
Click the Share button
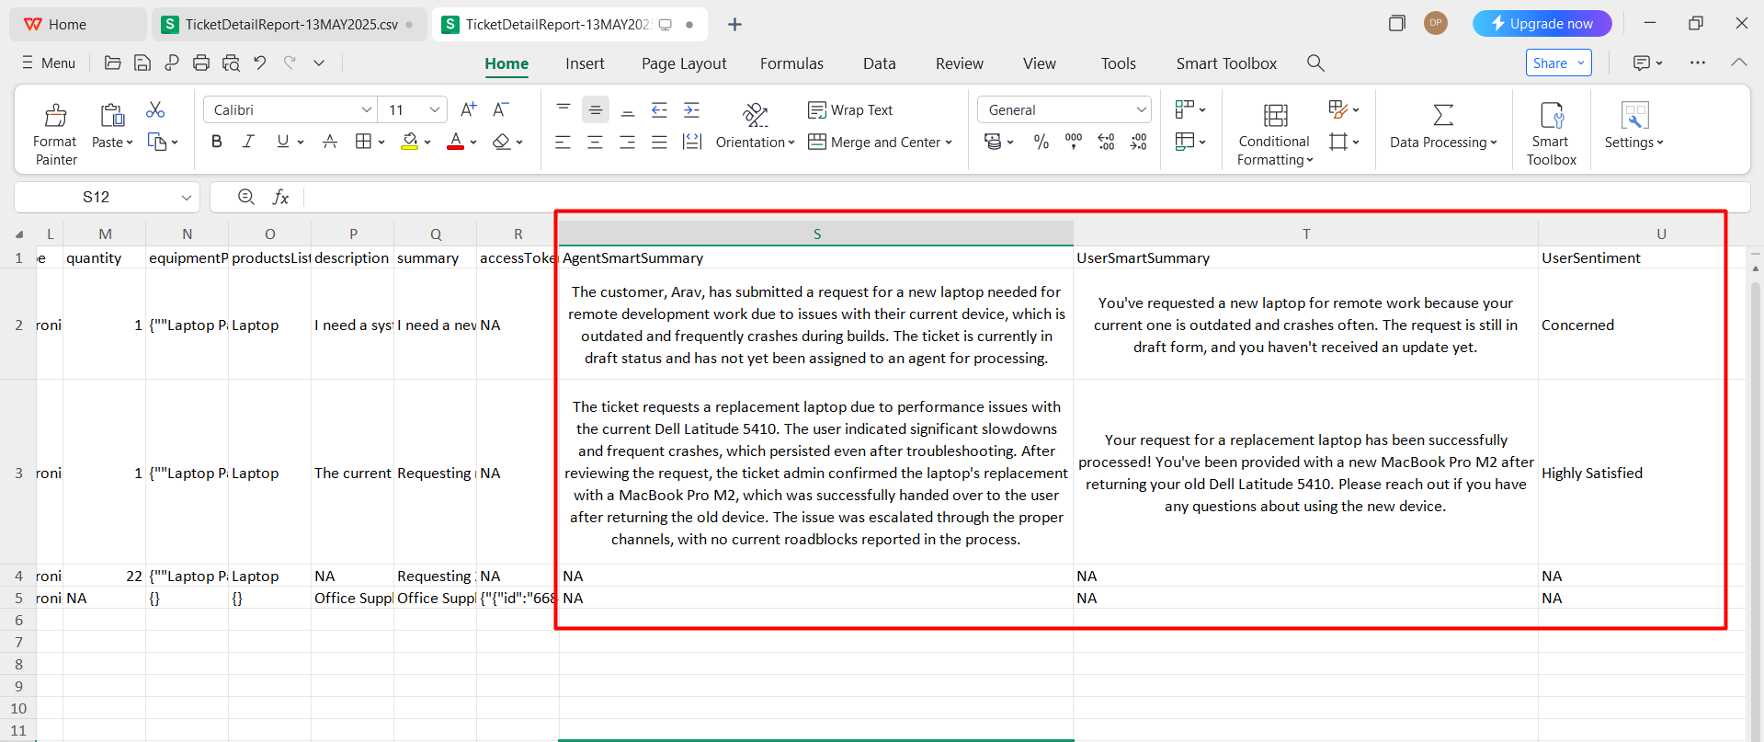[1558, 63]
